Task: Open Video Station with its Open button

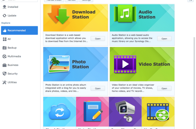Action: [x=164, y=88]
